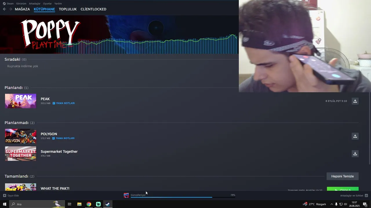Screen dimensions: 371x208
Task: Click the forward navigation arrow
Action: tap(10, 9)
